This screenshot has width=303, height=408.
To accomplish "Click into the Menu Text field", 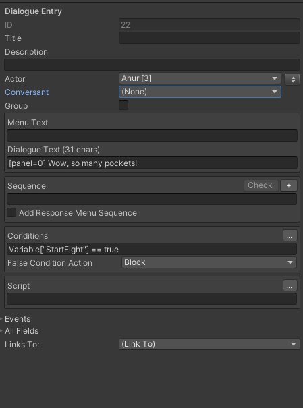I will pos(152,136).
